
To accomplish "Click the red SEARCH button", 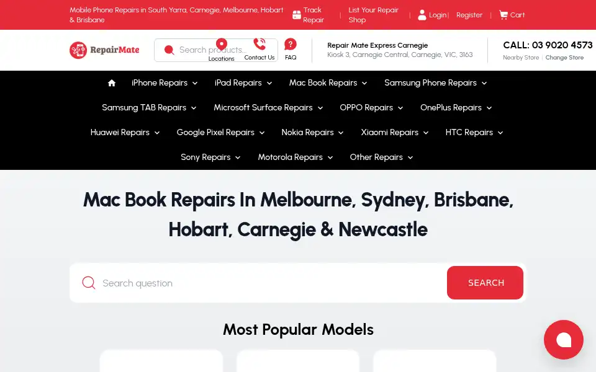I will 485,283.
